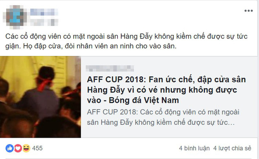Click the yellow Haha laughing reaction icon
259x159 pixels.
26,148
